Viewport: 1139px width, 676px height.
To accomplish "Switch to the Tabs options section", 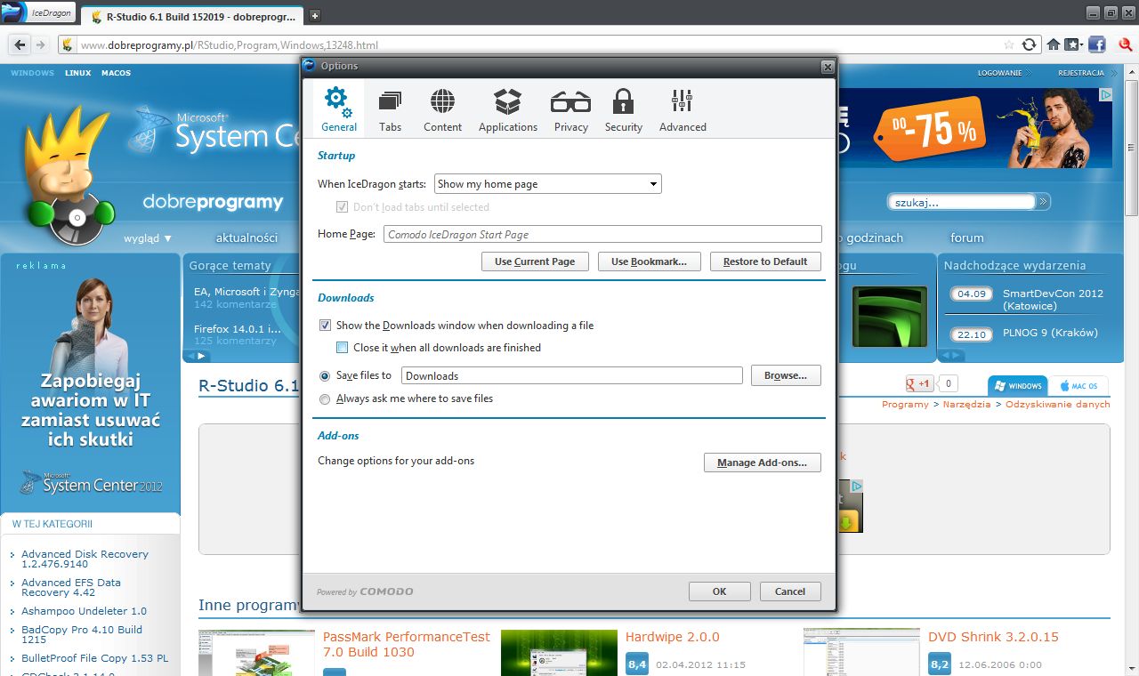I will coord(390,109).
